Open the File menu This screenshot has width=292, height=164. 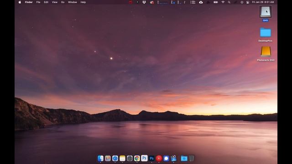[x=38, y=2]
